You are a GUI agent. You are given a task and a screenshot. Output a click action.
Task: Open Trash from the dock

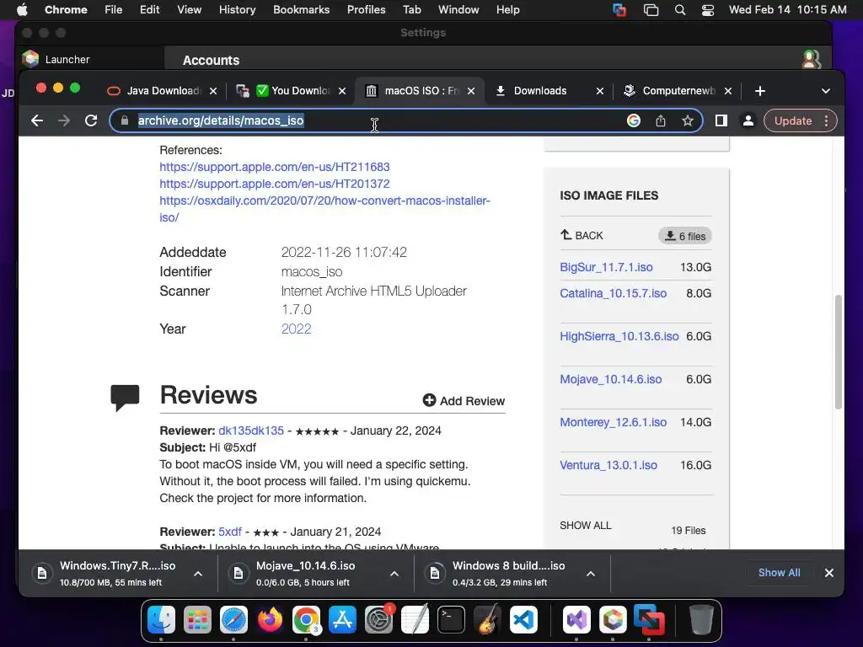[x=701, y=619]
